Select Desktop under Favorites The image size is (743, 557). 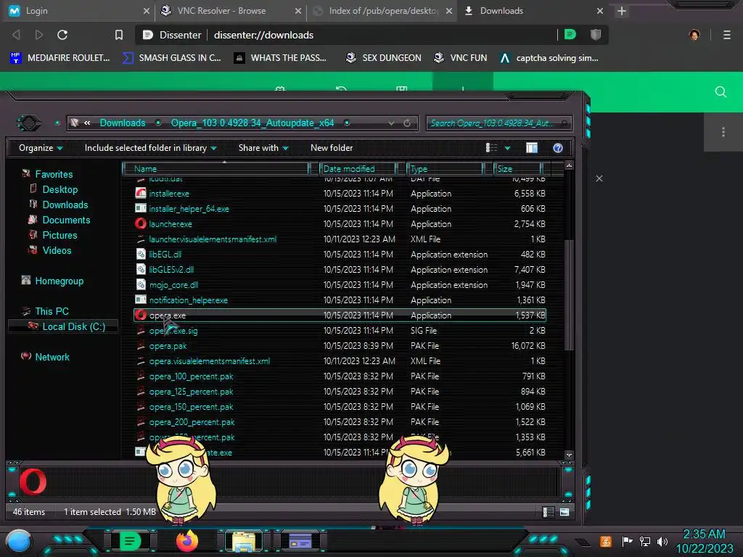(60, 189)
